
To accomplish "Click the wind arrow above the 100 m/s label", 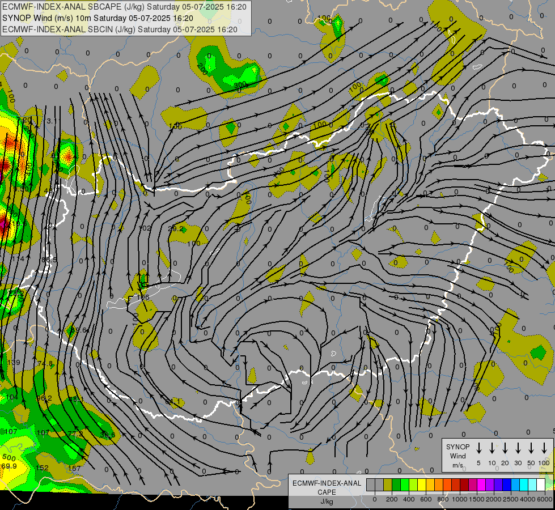I will (x=544, y=448).
